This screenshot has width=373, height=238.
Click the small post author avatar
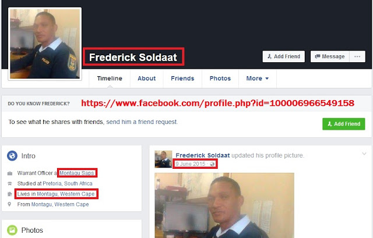coord(163,159)
